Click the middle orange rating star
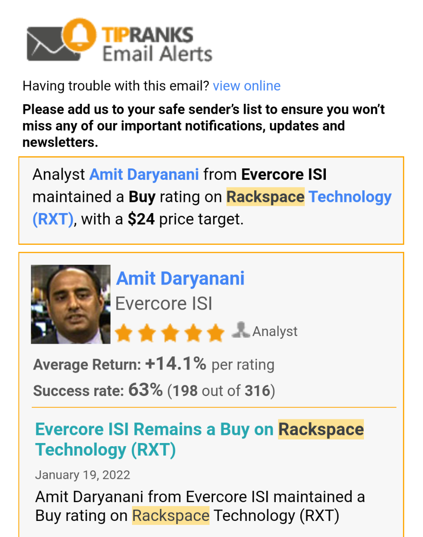Viewport: 423px width, 537px height. click(170, 333)
